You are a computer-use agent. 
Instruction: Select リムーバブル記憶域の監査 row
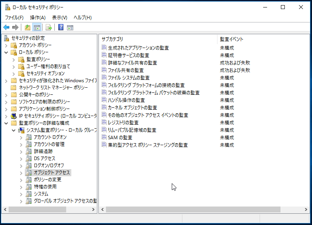pyautogui.click(x=132, y=130)
